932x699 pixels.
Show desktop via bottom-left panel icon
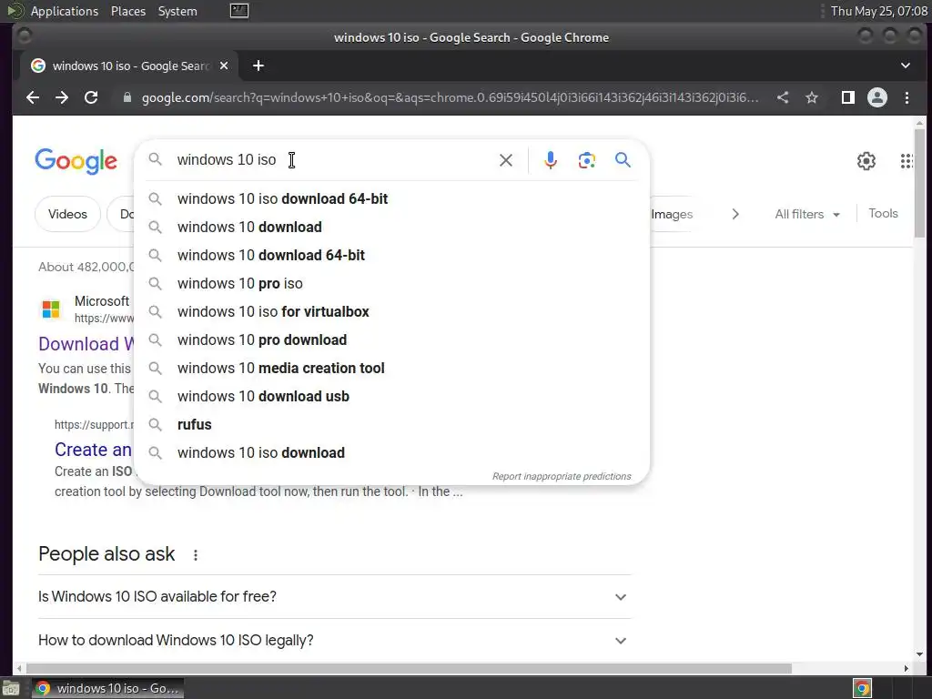[x=11, y=689]
